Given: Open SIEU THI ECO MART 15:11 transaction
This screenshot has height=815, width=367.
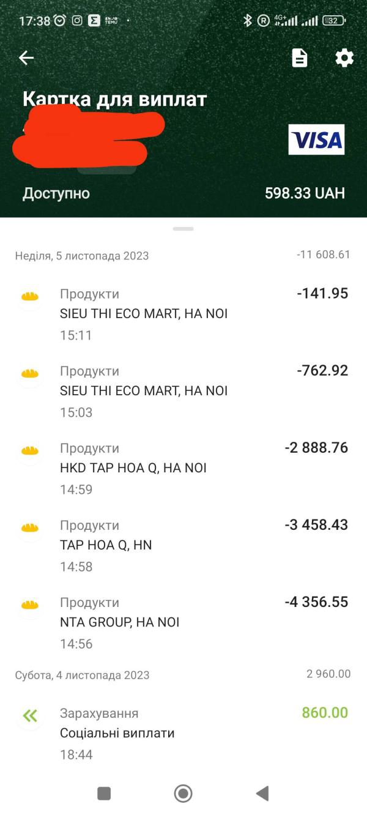Looking at the screenshot, I should pyautogui.click(x=183, y=314).
